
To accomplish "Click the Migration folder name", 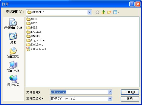I will pyautogui.click(x=38, y=40).
